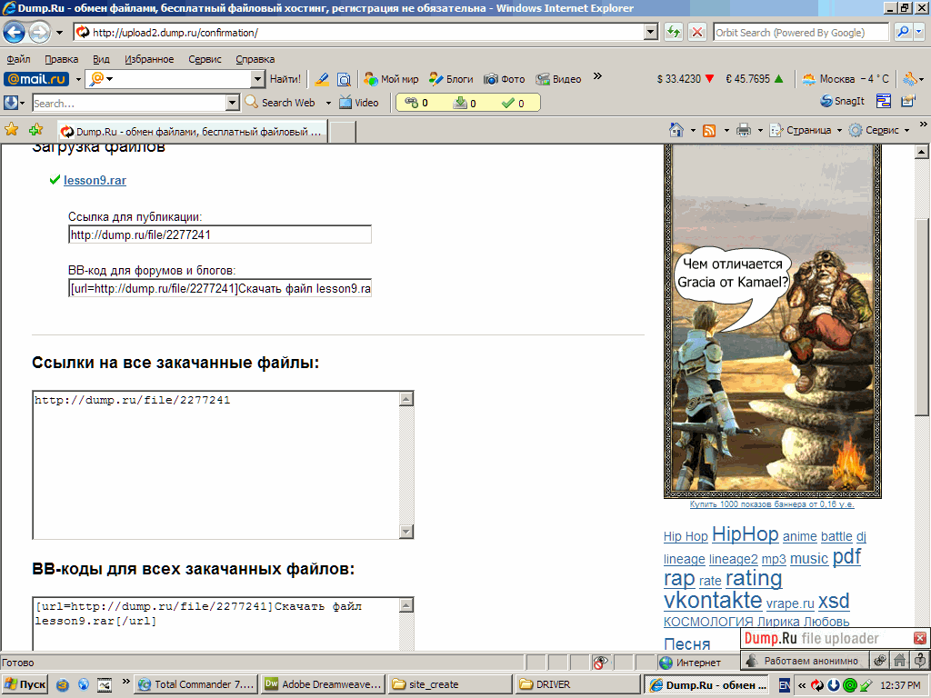Click the help icon in Dump.Ru uploader
The height and width of the screenshot is (698, 931).
[x=920, y=660]
